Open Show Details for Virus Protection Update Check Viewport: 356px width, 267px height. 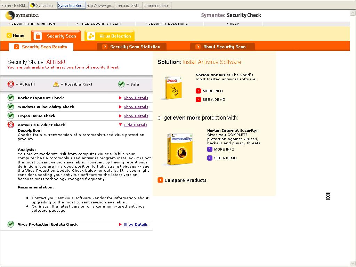(x=136, y=225)
